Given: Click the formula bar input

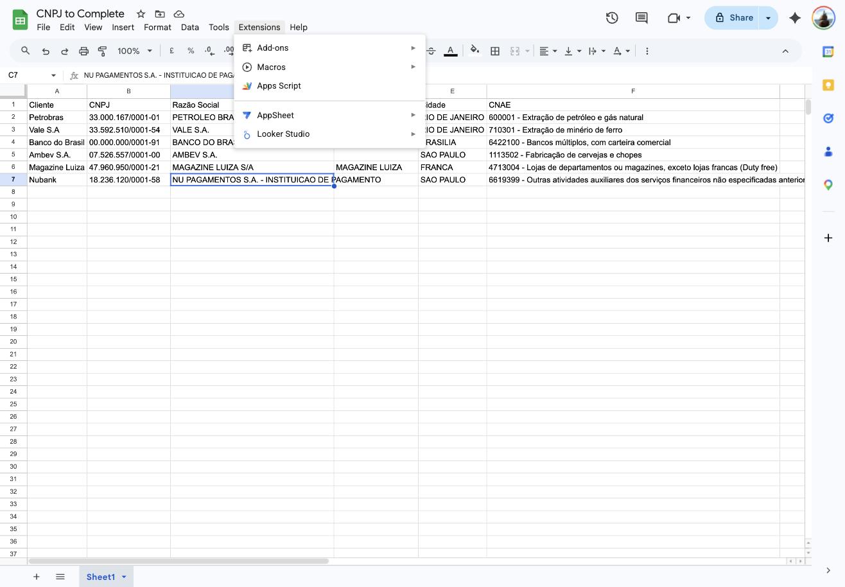Looking at the screenshot, I should [x=443, y=75].
